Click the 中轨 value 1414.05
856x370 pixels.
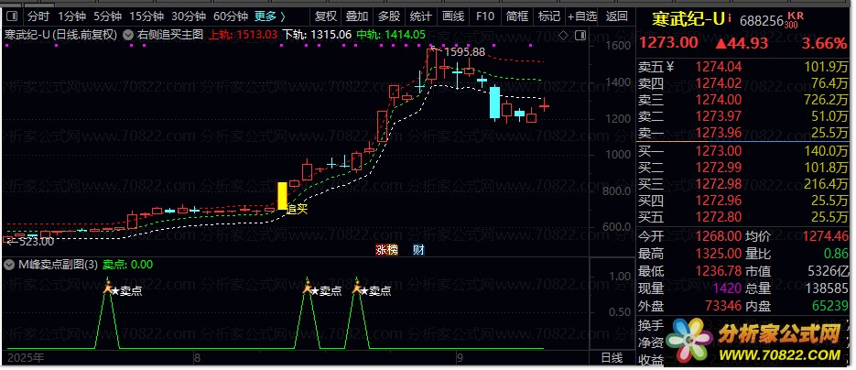(x=405, y=35)
